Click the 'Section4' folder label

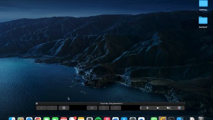(203, 27)
